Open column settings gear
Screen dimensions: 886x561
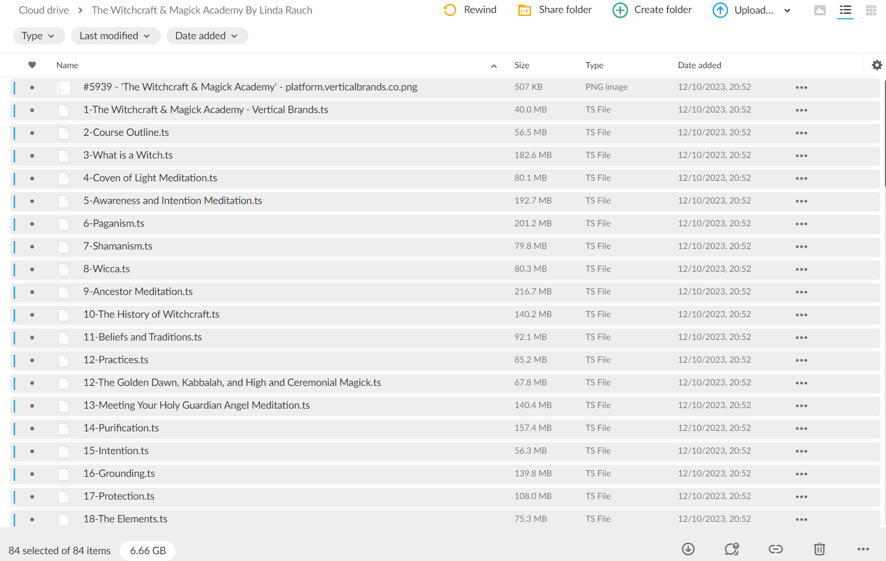coord(877,65)
